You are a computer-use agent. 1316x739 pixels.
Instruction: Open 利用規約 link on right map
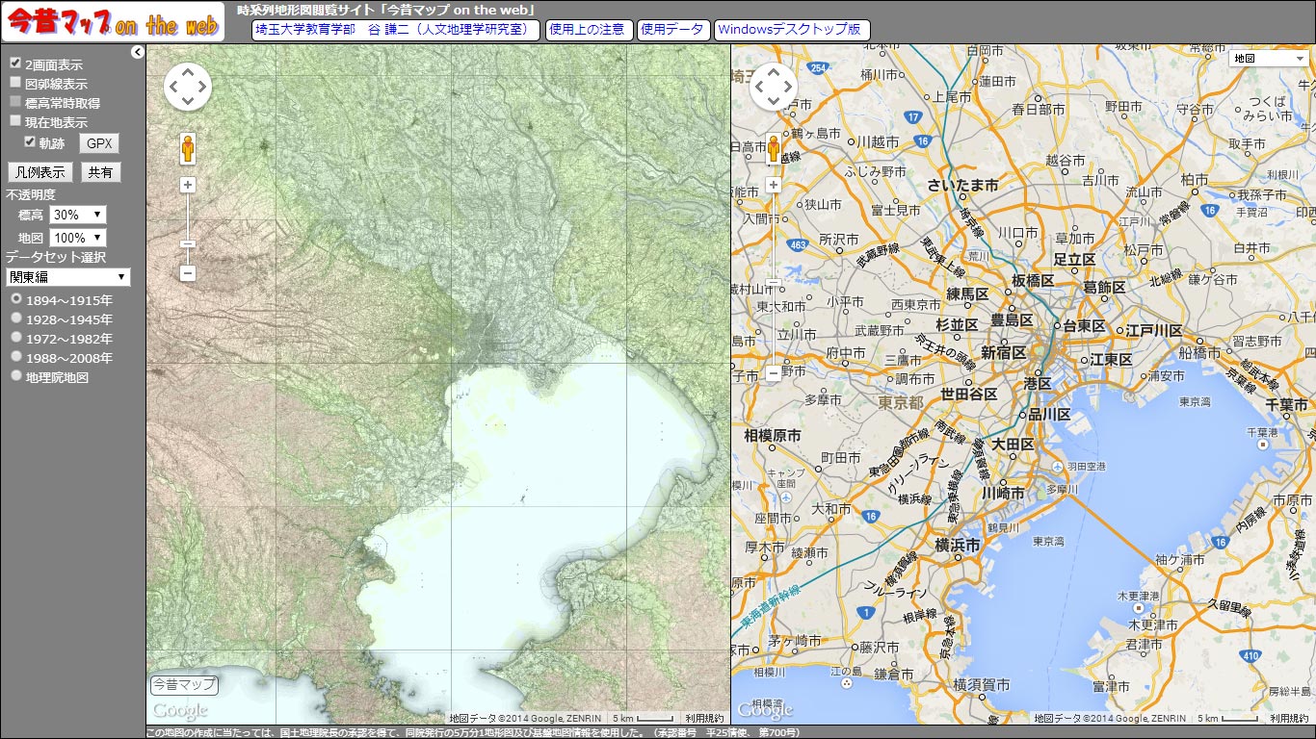(1289, 718)
